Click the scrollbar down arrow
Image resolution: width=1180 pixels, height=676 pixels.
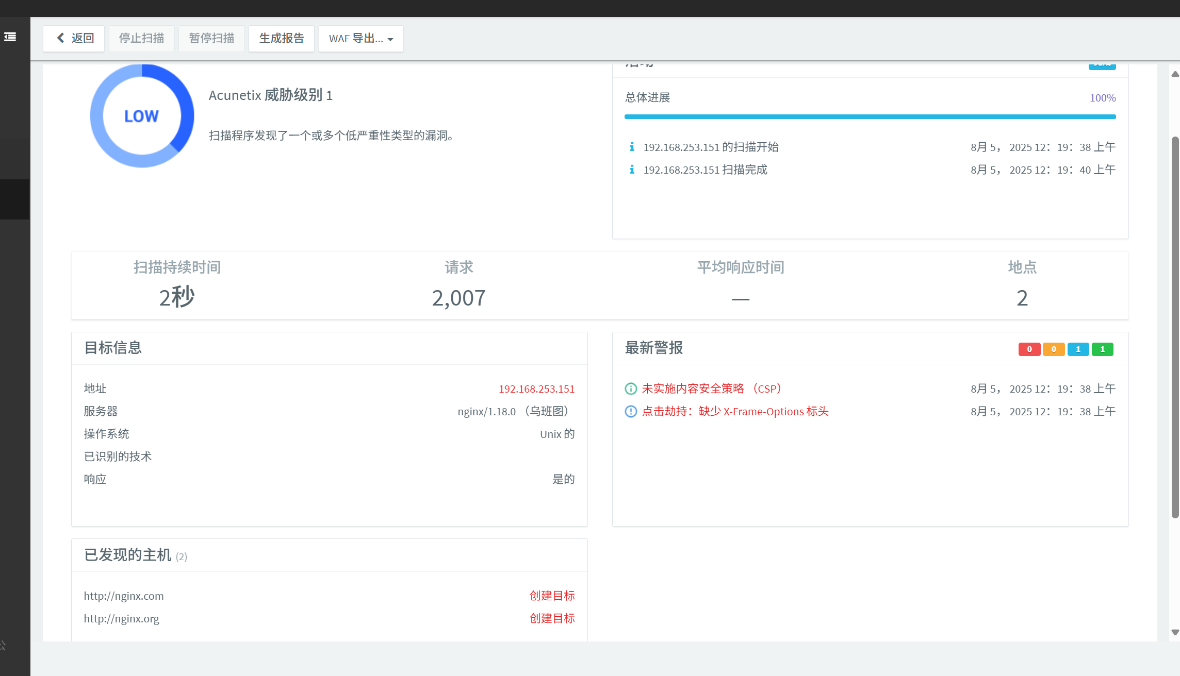(1175, 632)
